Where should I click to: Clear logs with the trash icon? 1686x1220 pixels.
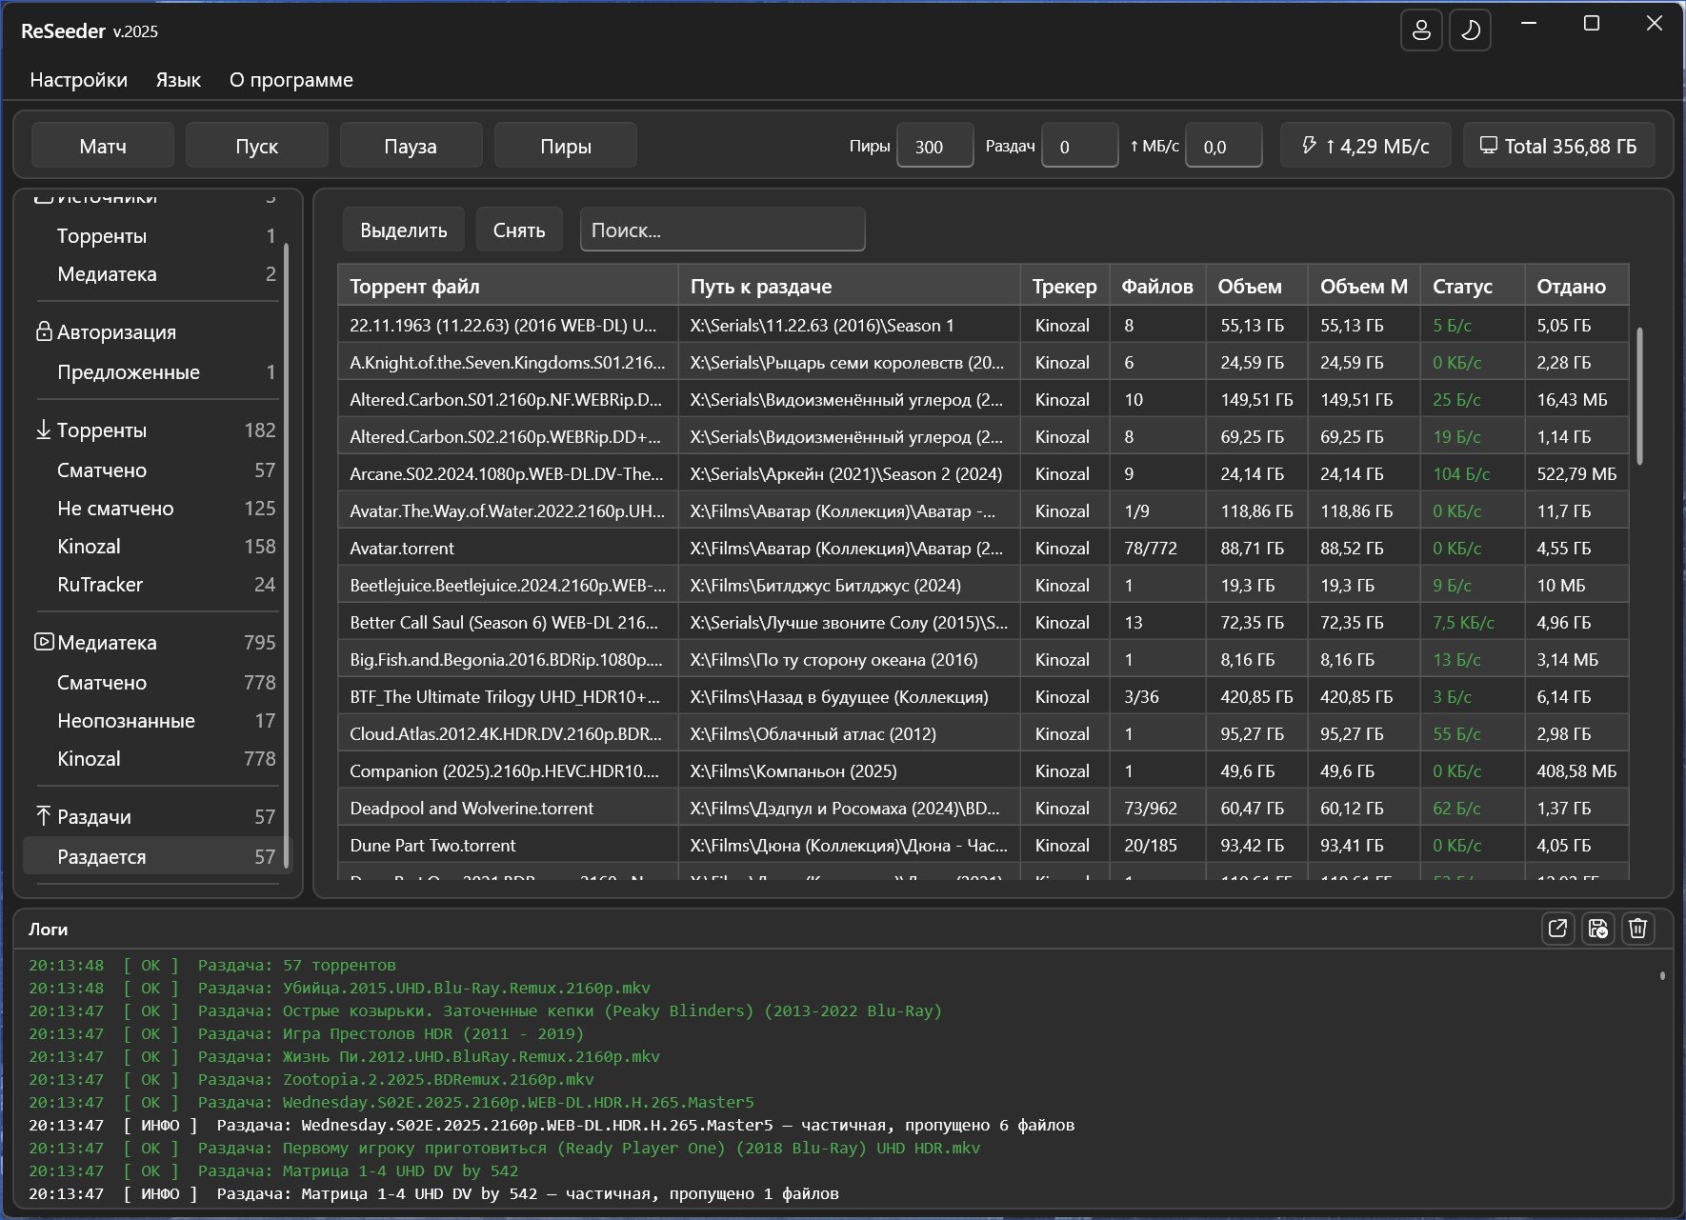coord(1637,929)
